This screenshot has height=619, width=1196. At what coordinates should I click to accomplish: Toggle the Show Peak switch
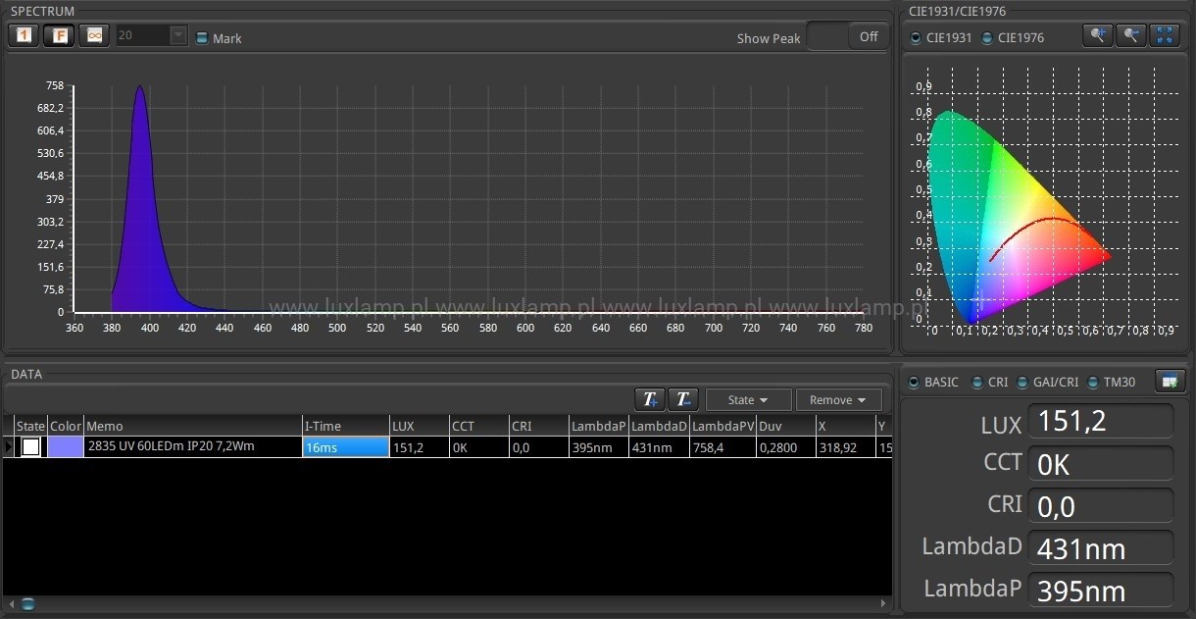pyautogui.click(x=846, y=36)
